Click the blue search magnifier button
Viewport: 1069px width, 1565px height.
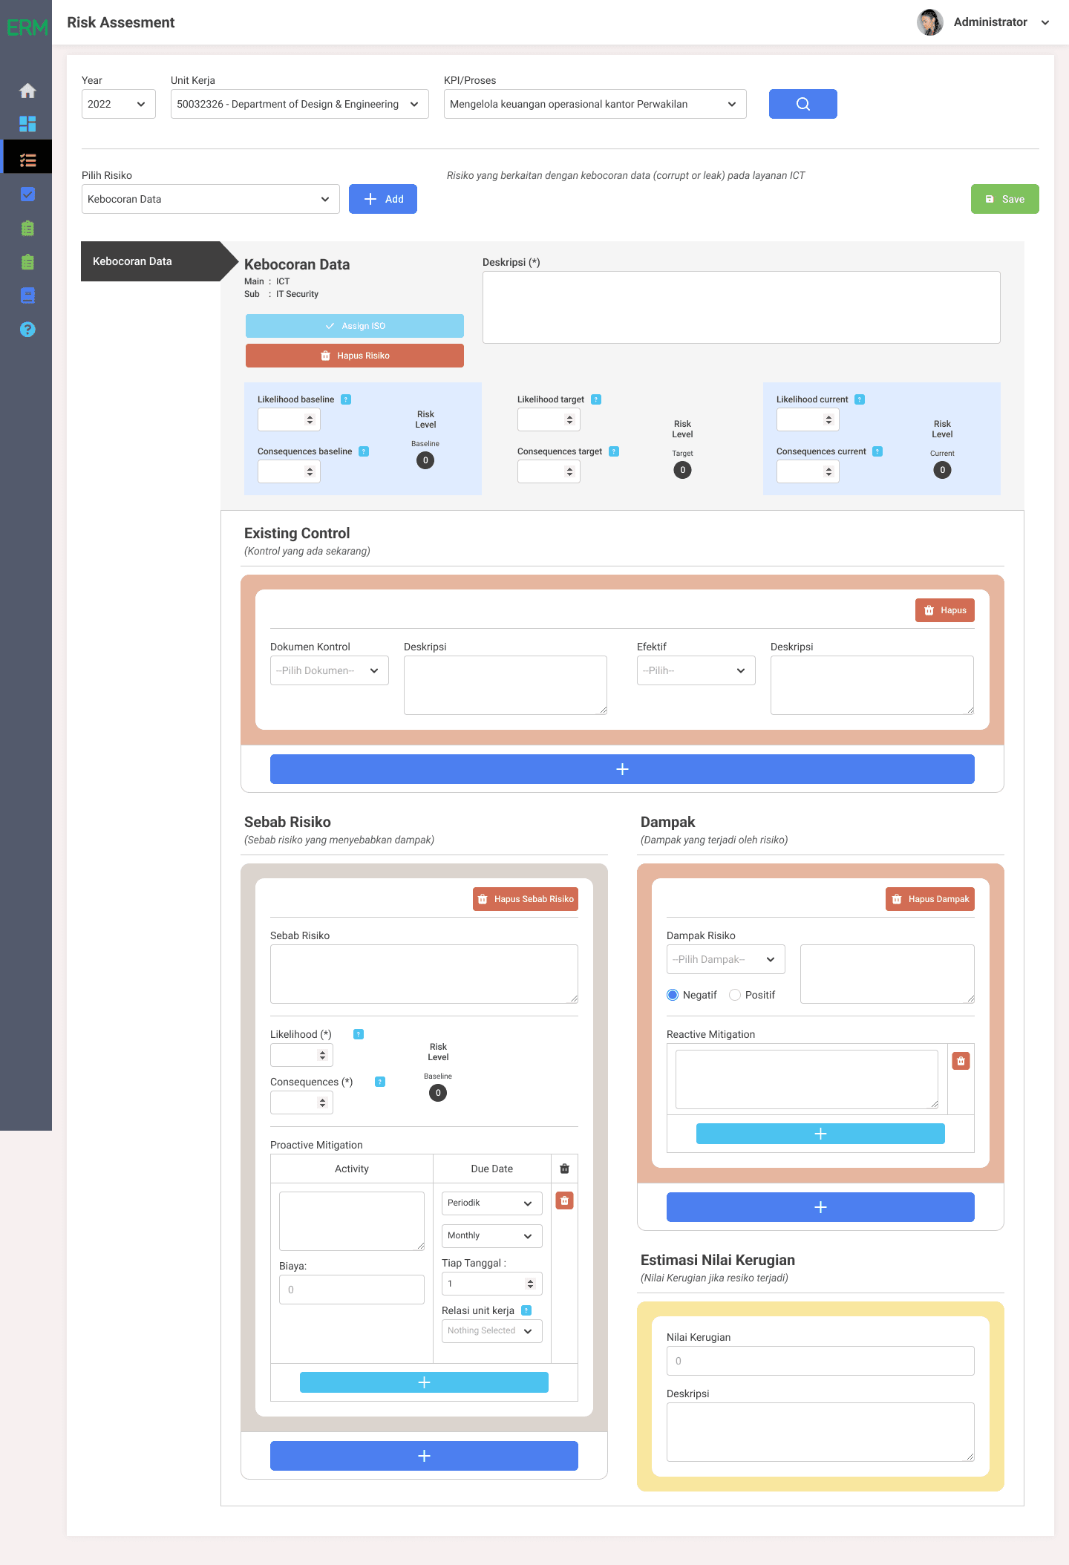coord(803,104)
